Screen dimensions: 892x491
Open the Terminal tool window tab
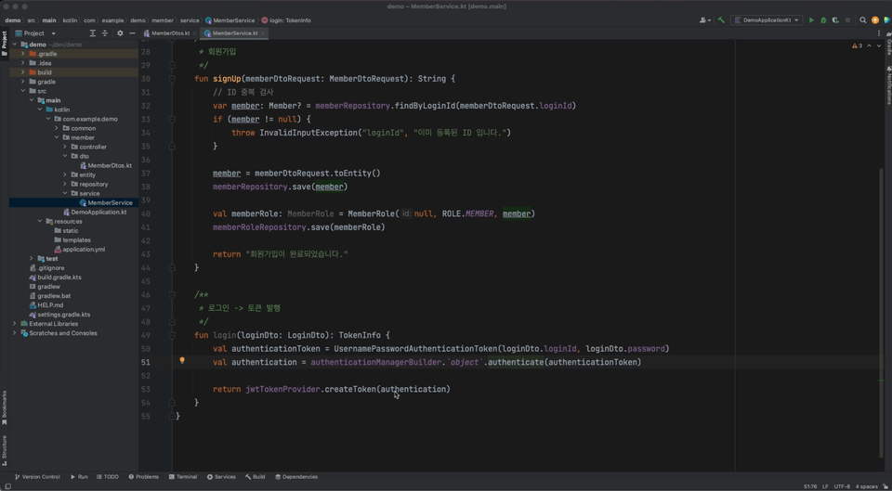[x=183, y=477]
